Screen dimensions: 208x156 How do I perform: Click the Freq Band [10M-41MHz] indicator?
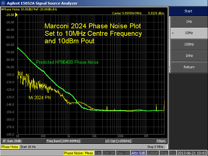(x=63, y=141)
